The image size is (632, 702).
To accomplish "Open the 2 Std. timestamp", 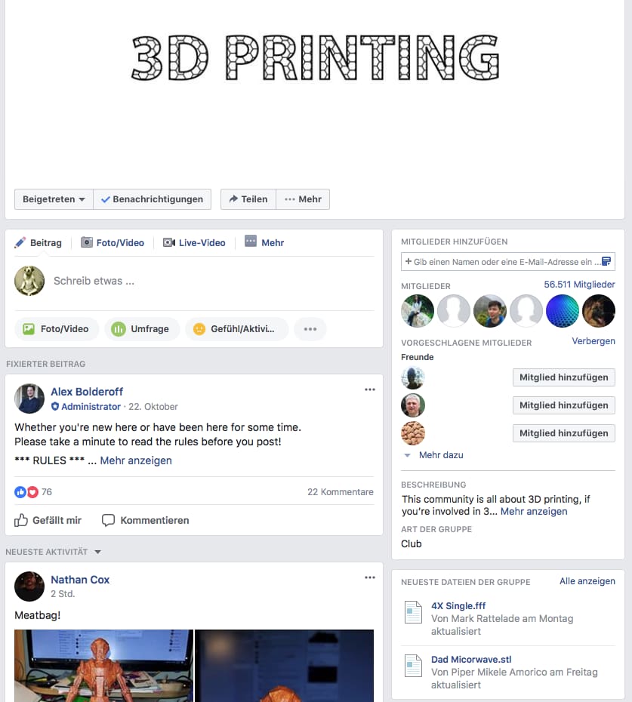I will click(x=63, y=594).
